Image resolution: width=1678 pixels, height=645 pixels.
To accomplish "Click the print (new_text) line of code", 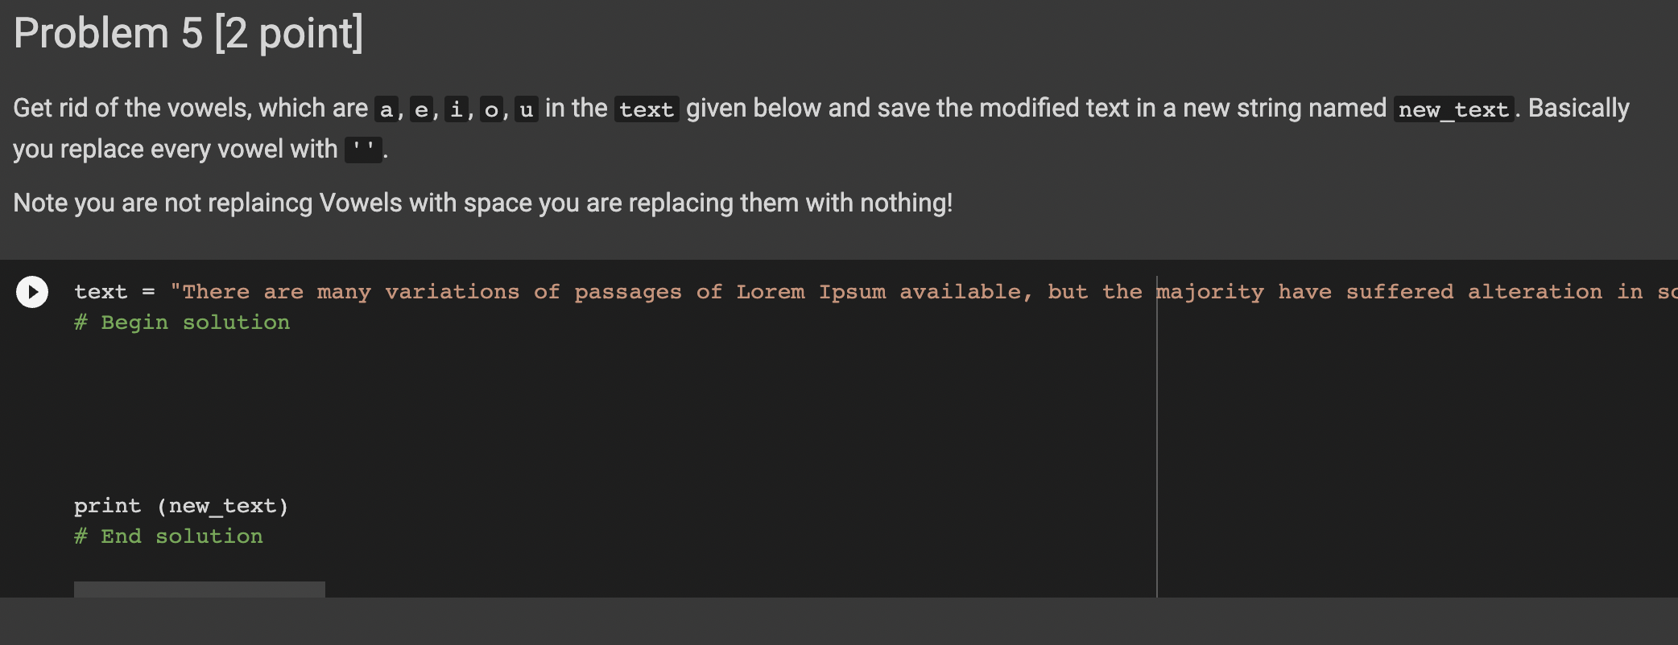I will [181, 505].
